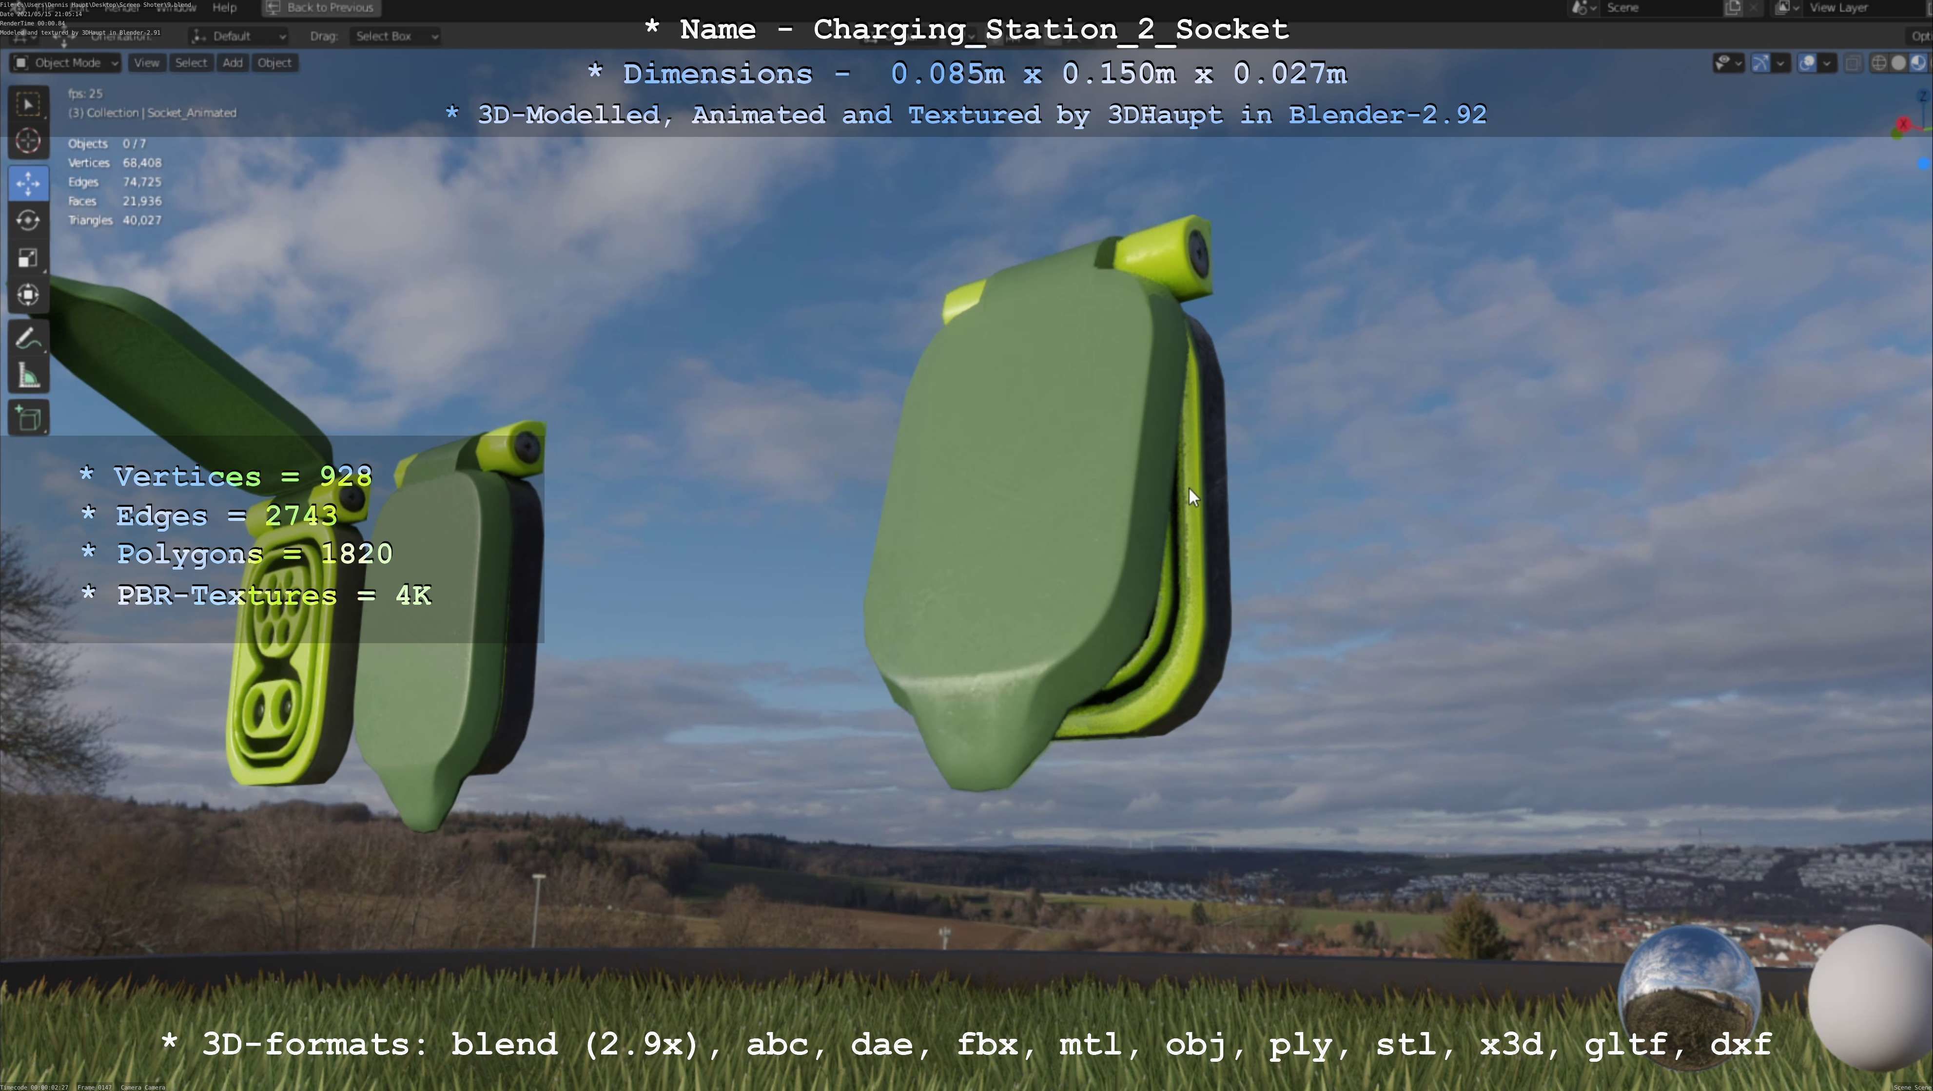The width and height of the screenshot is (1933, 1091).
Task: Select the 3D Cursor tool
Action: (x=28, y=141)
